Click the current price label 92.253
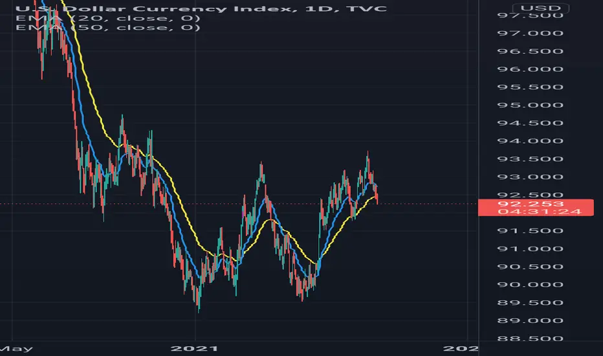This screenshot has width=603, height=356. point(531,204)
